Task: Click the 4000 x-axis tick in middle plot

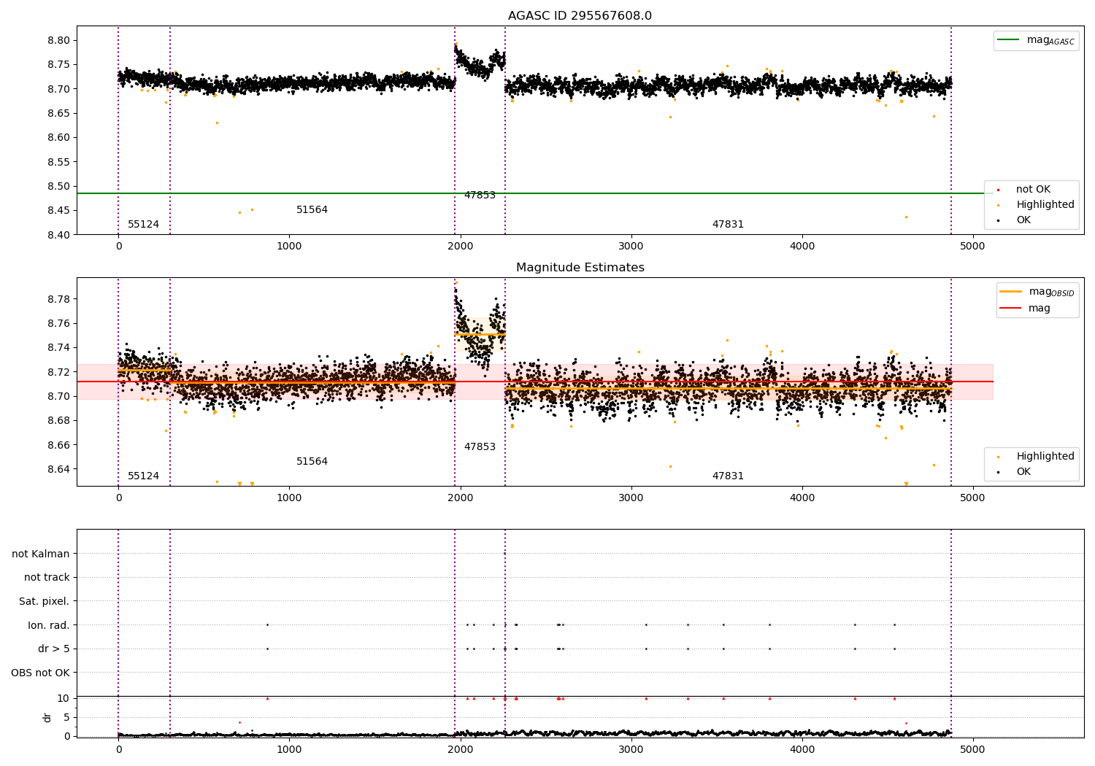Action: [x=802, y=499]
